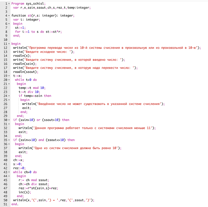Click 'for i:=1 to s do st:=st*r;'
Viewport: 208px width, 207px height.
click(x=38, y=32)
